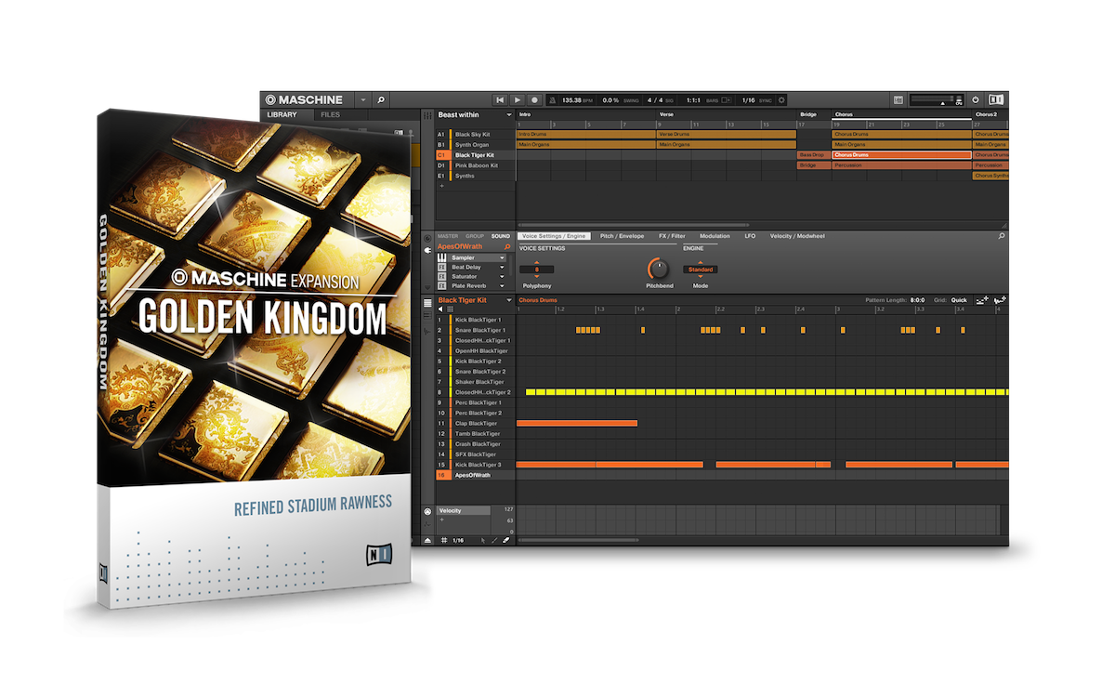Switch to the FILES tab
Viewport: 1115px width, 697px height.
[x=329, y=114]
